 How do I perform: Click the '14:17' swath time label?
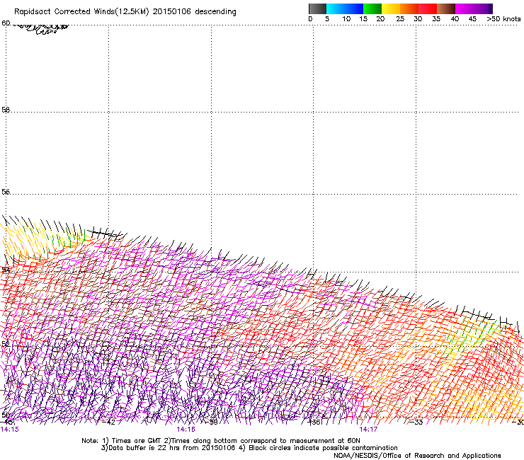tap(368, 430)
